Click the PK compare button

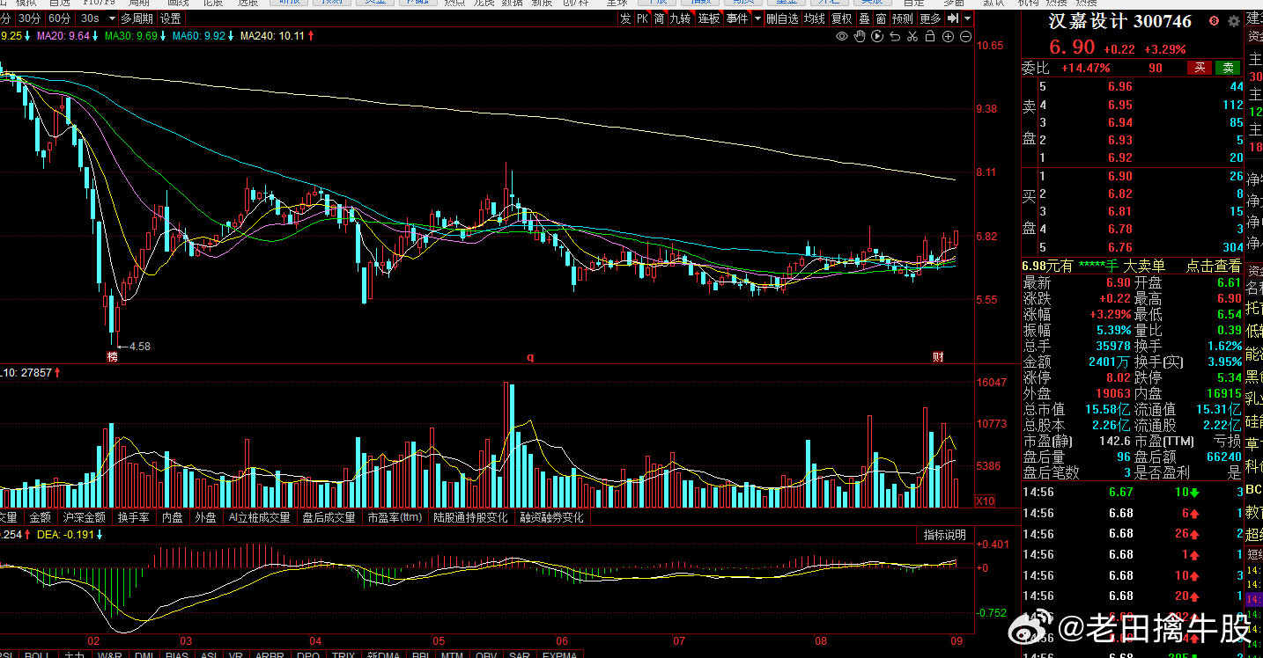tap(641, 18)
